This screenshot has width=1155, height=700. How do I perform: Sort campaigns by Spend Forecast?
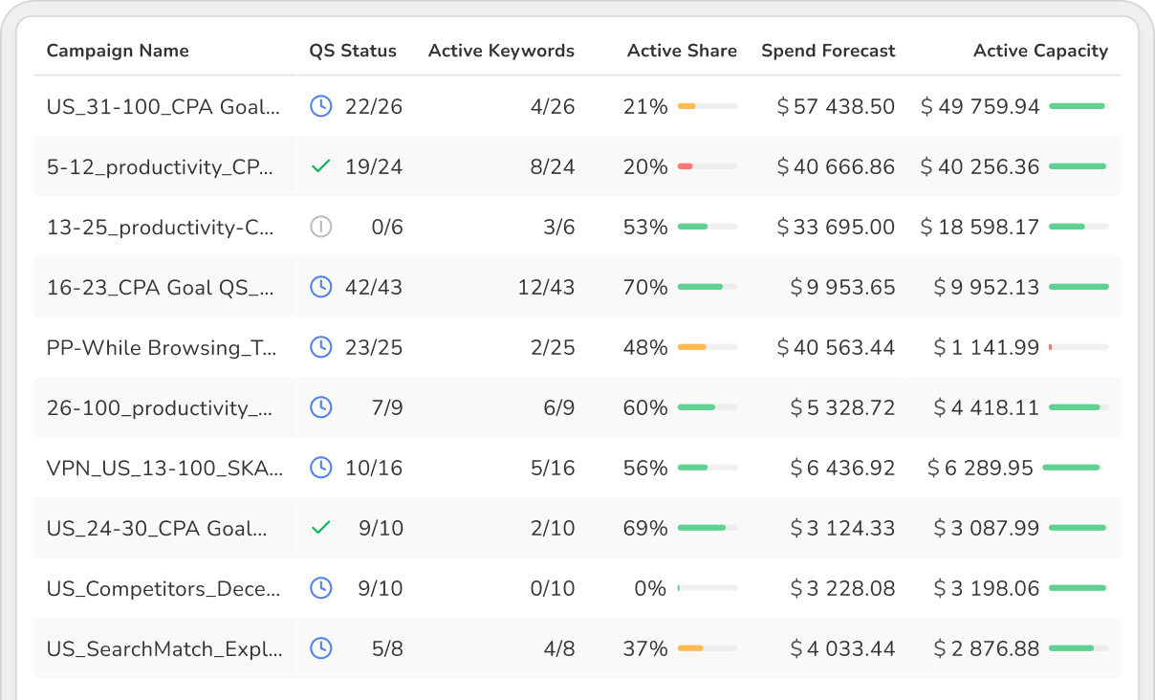pos(828,51)
